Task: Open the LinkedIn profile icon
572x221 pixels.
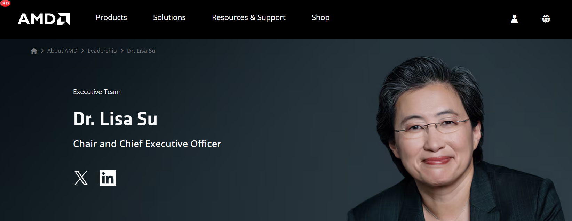Action: click(108, 178)
